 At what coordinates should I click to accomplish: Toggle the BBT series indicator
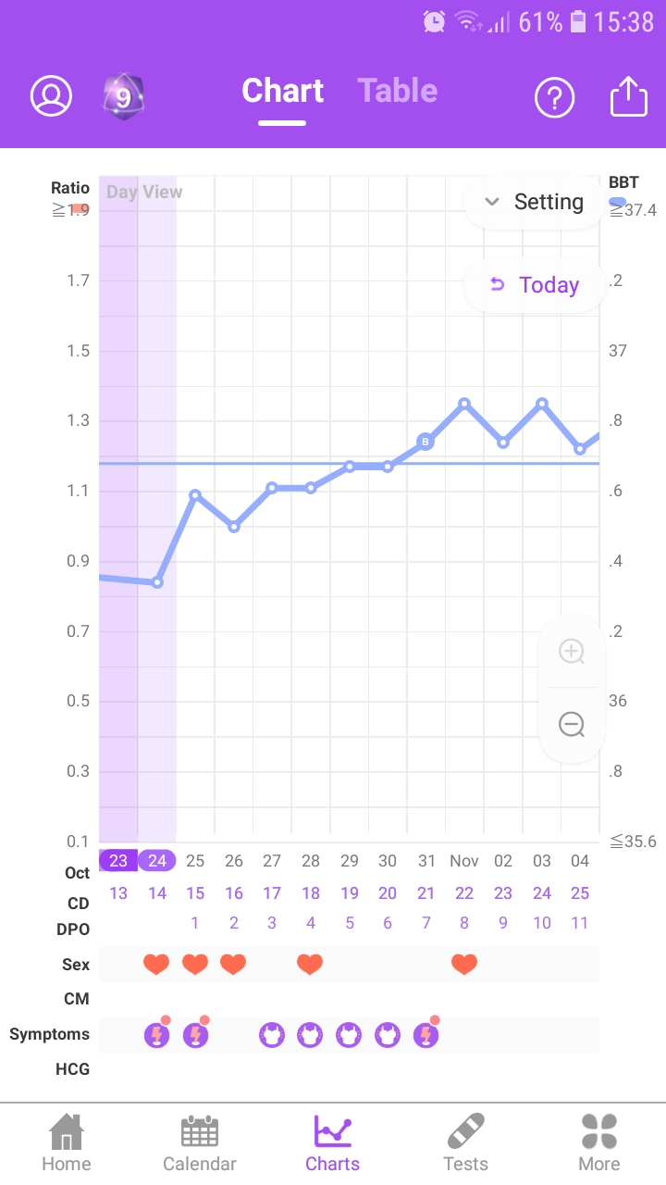[x=617, y=202]
